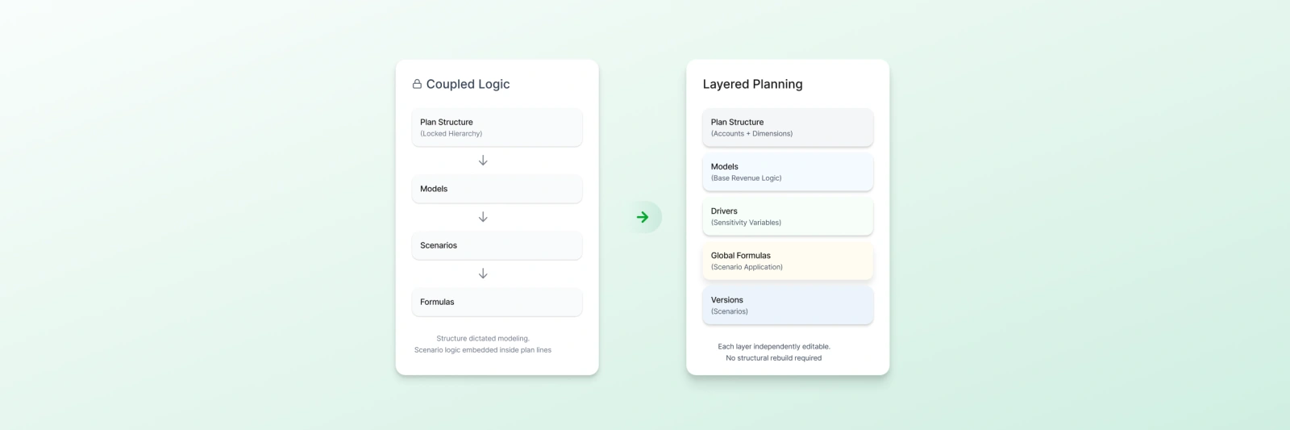This screenshot has height=430, width=1290.
Task: Click 'No structural rebuild required' text
Action: tap(774, 358)
